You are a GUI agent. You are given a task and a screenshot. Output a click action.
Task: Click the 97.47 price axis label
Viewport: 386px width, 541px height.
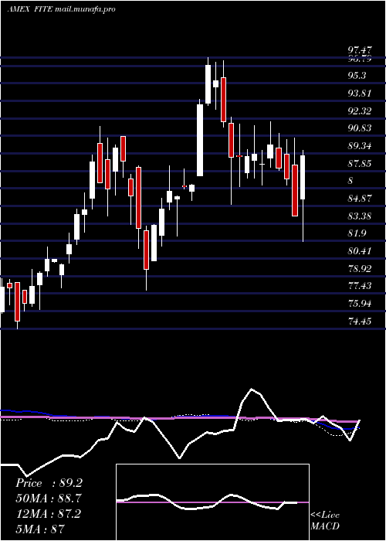coord(360,51)
